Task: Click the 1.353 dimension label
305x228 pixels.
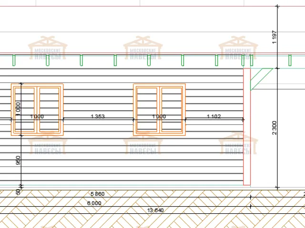Action: (x=97, y=116)
